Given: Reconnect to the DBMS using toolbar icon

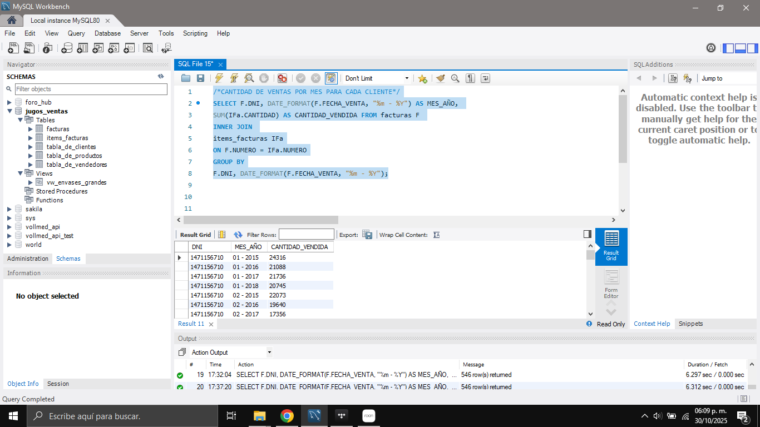Looking at the screenshot, I should click(x=166, y=48).
